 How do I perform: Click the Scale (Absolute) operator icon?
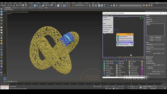pos(118,37)
